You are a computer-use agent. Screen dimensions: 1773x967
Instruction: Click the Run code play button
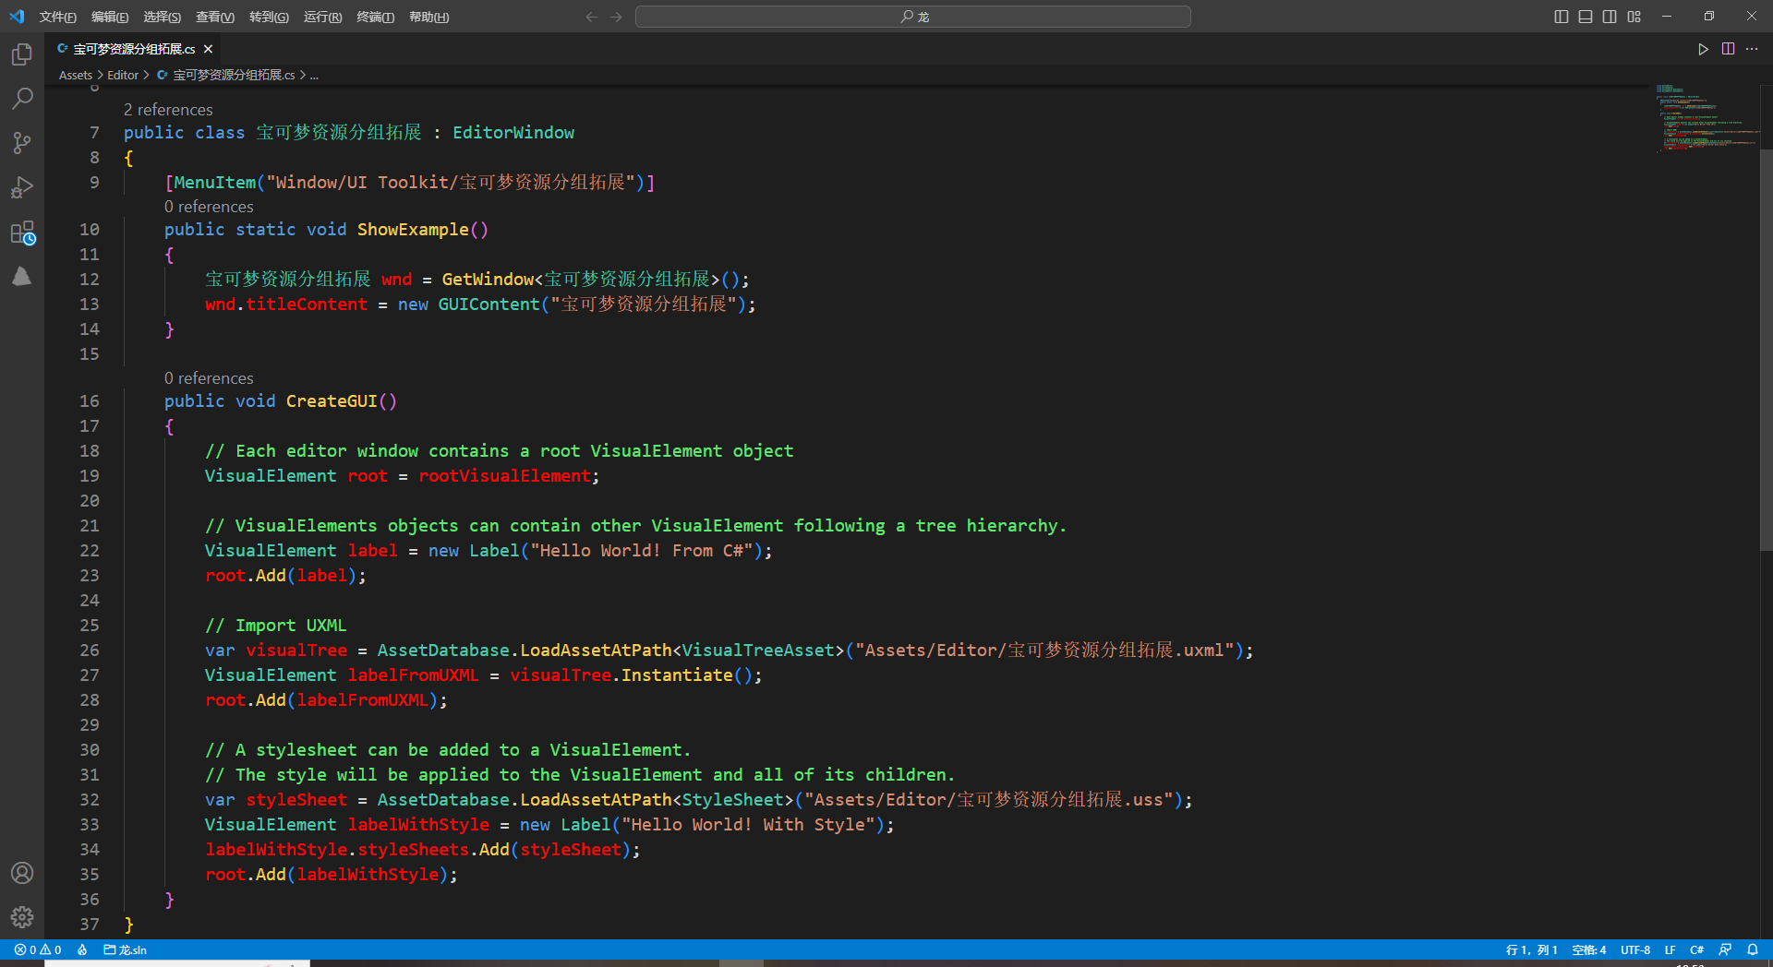[1703, 49]
